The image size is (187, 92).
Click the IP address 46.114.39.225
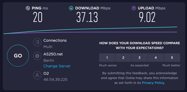(55, 80)
